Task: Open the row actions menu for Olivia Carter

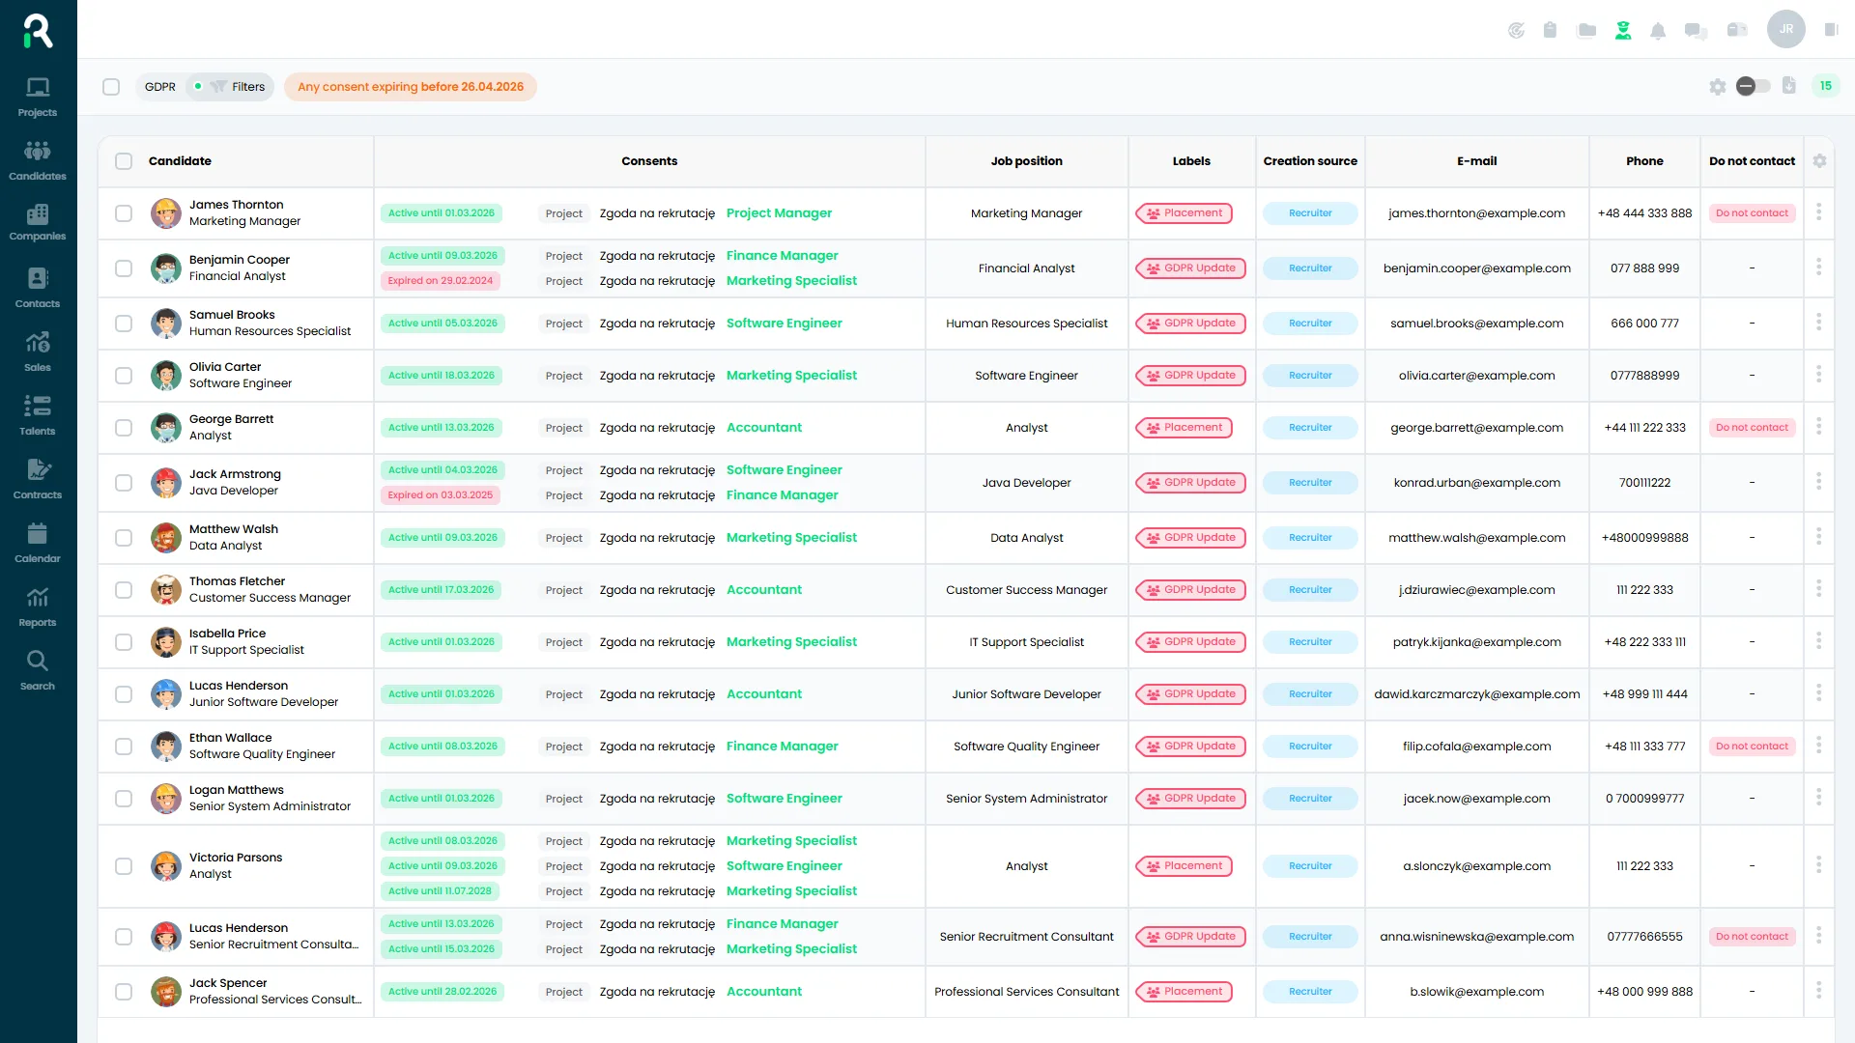Action: pos(1818,375)
